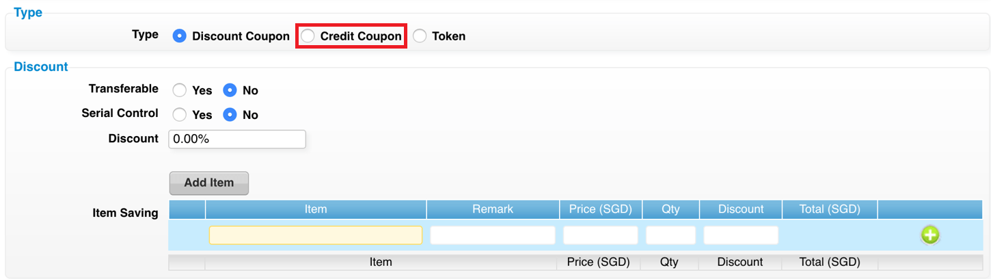Click the blue Qty column header
Screen dimensions: 991x279
click(x=671, y=209)
